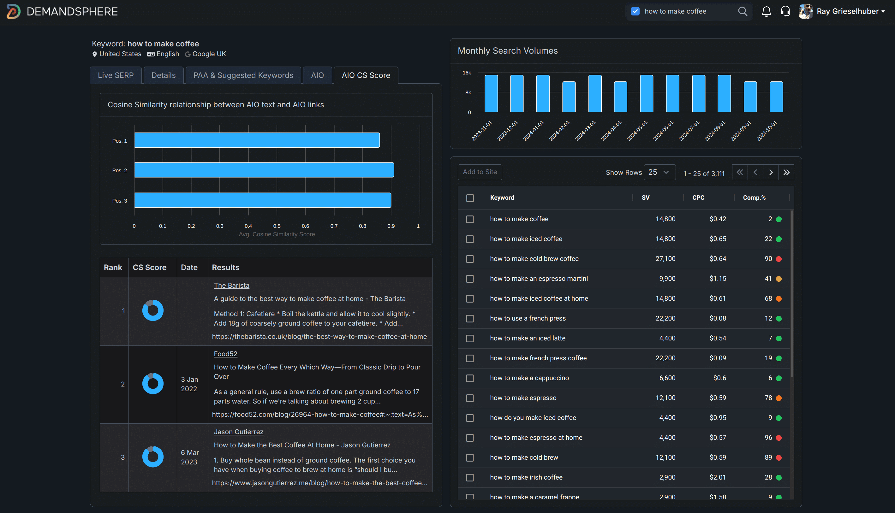Click the Pos. 2 cosine similarity bar
Image resolution: width=895 pixels, height=513 pixels.
[264, 170]
